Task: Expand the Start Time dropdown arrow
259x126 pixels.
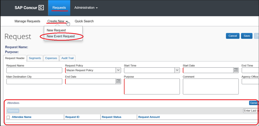Action: (x=177, y=70)
